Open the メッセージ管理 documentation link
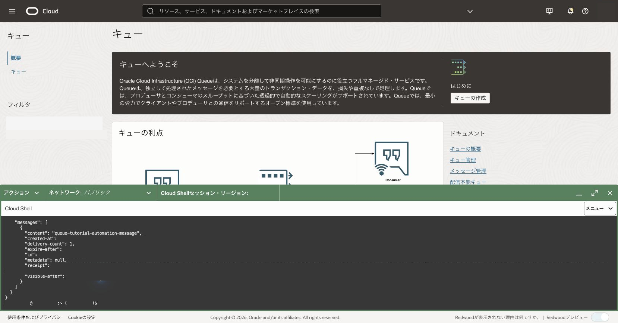618x323 pixels. [x=468, y=171]
